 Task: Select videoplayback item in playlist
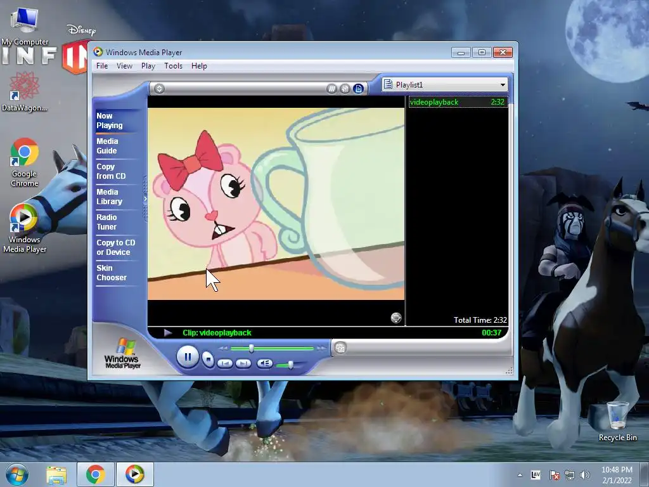coord(458,102)
